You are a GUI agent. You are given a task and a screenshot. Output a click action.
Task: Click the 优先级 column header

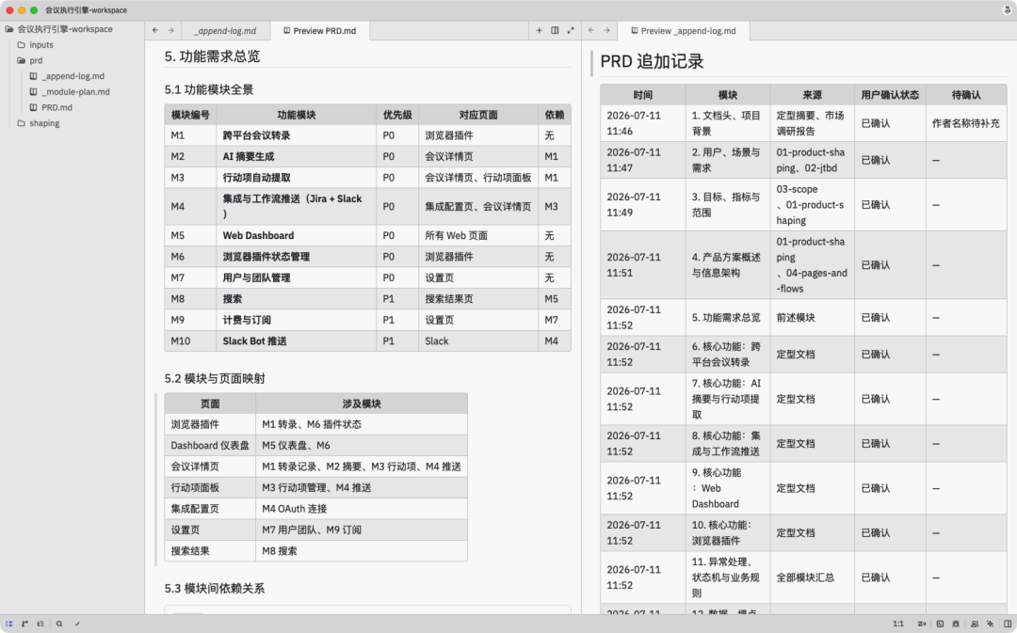point(397,115)
